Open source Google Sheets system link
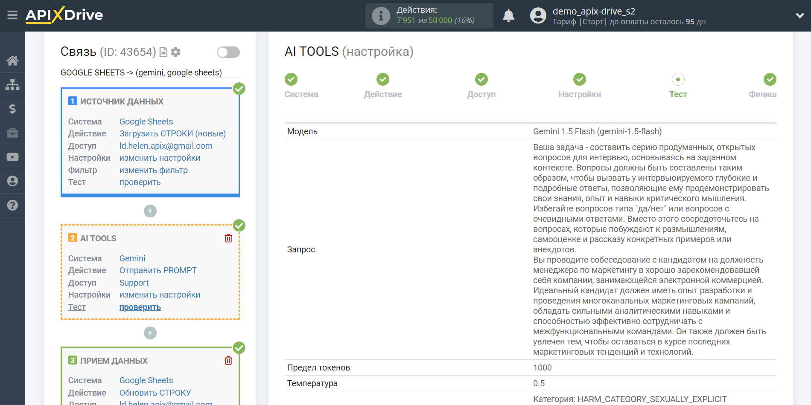 pyautogui.click(x=146, y=121)
